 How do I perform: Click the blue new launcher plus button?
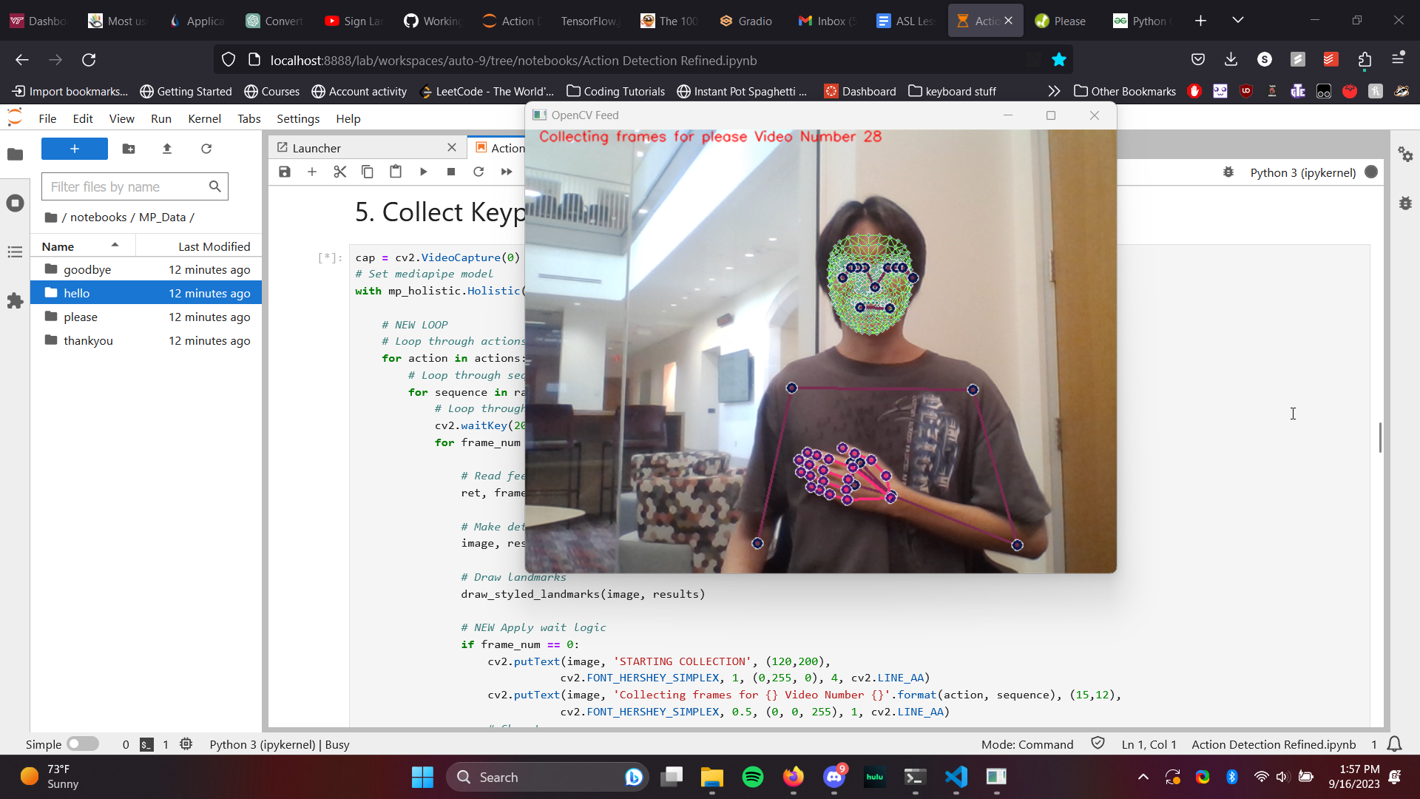point(74,149)
